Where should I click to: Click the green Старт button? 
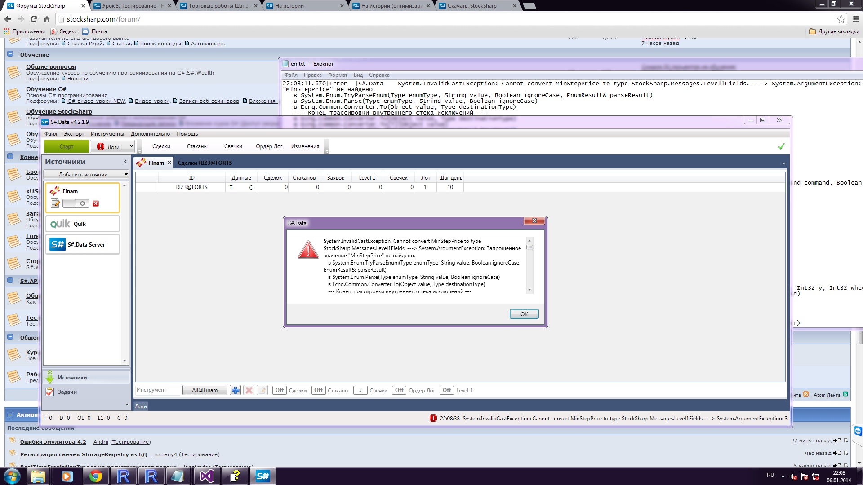66,146
